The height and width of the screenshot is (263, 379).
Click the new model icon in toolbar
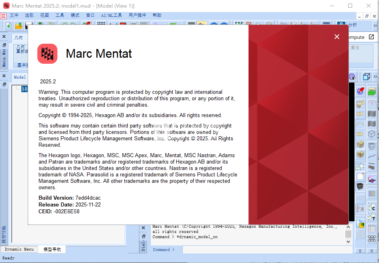click(8, 26)
